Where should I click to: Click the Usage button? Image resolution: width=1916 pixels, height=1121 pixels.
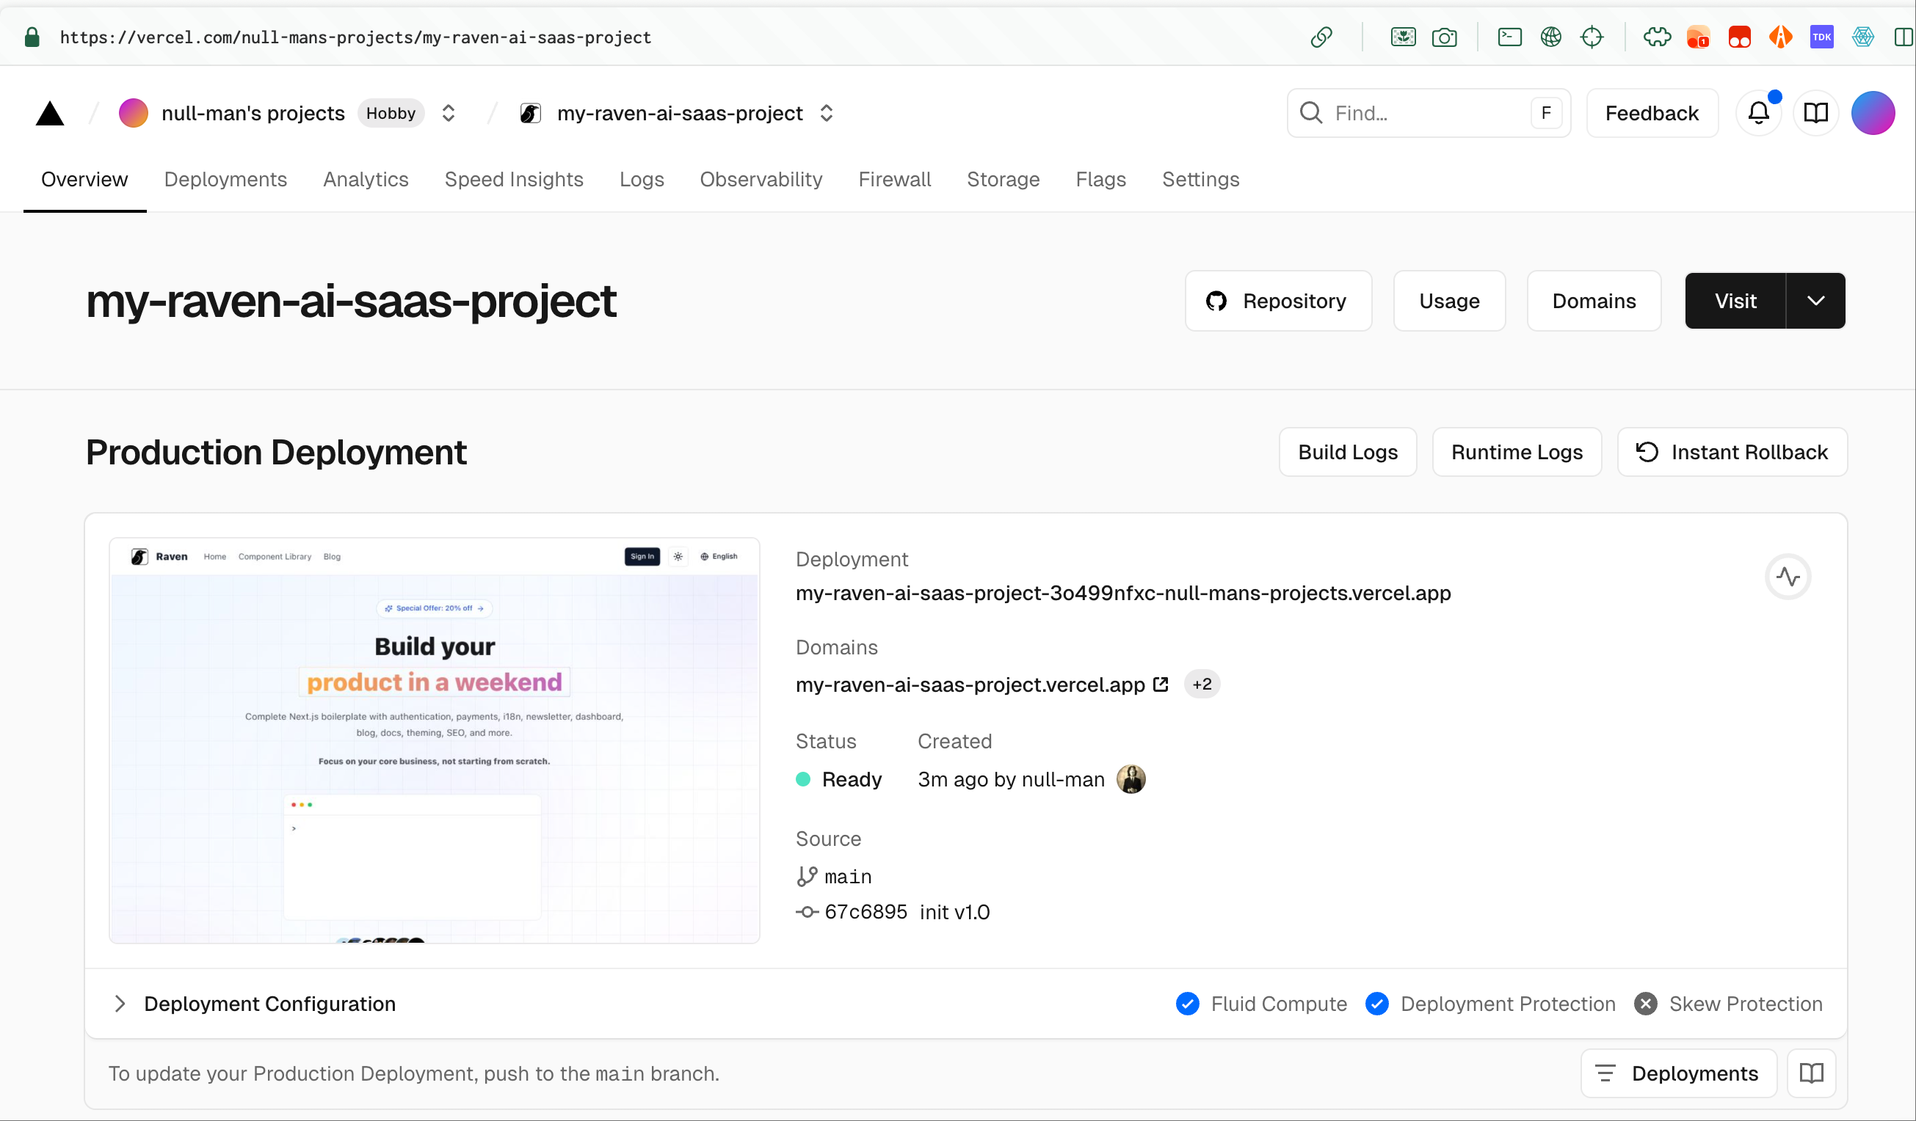coord(1449,301)
